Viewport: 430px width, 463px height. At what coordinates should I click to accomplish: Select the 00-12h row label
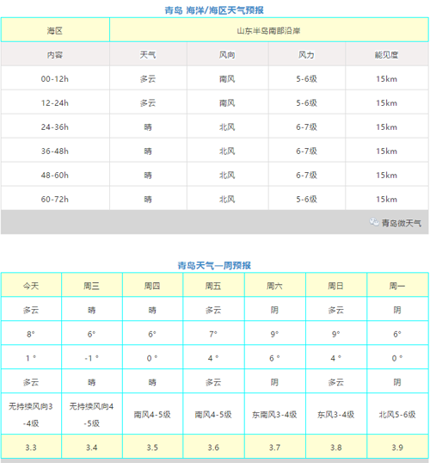click(55, 78)
